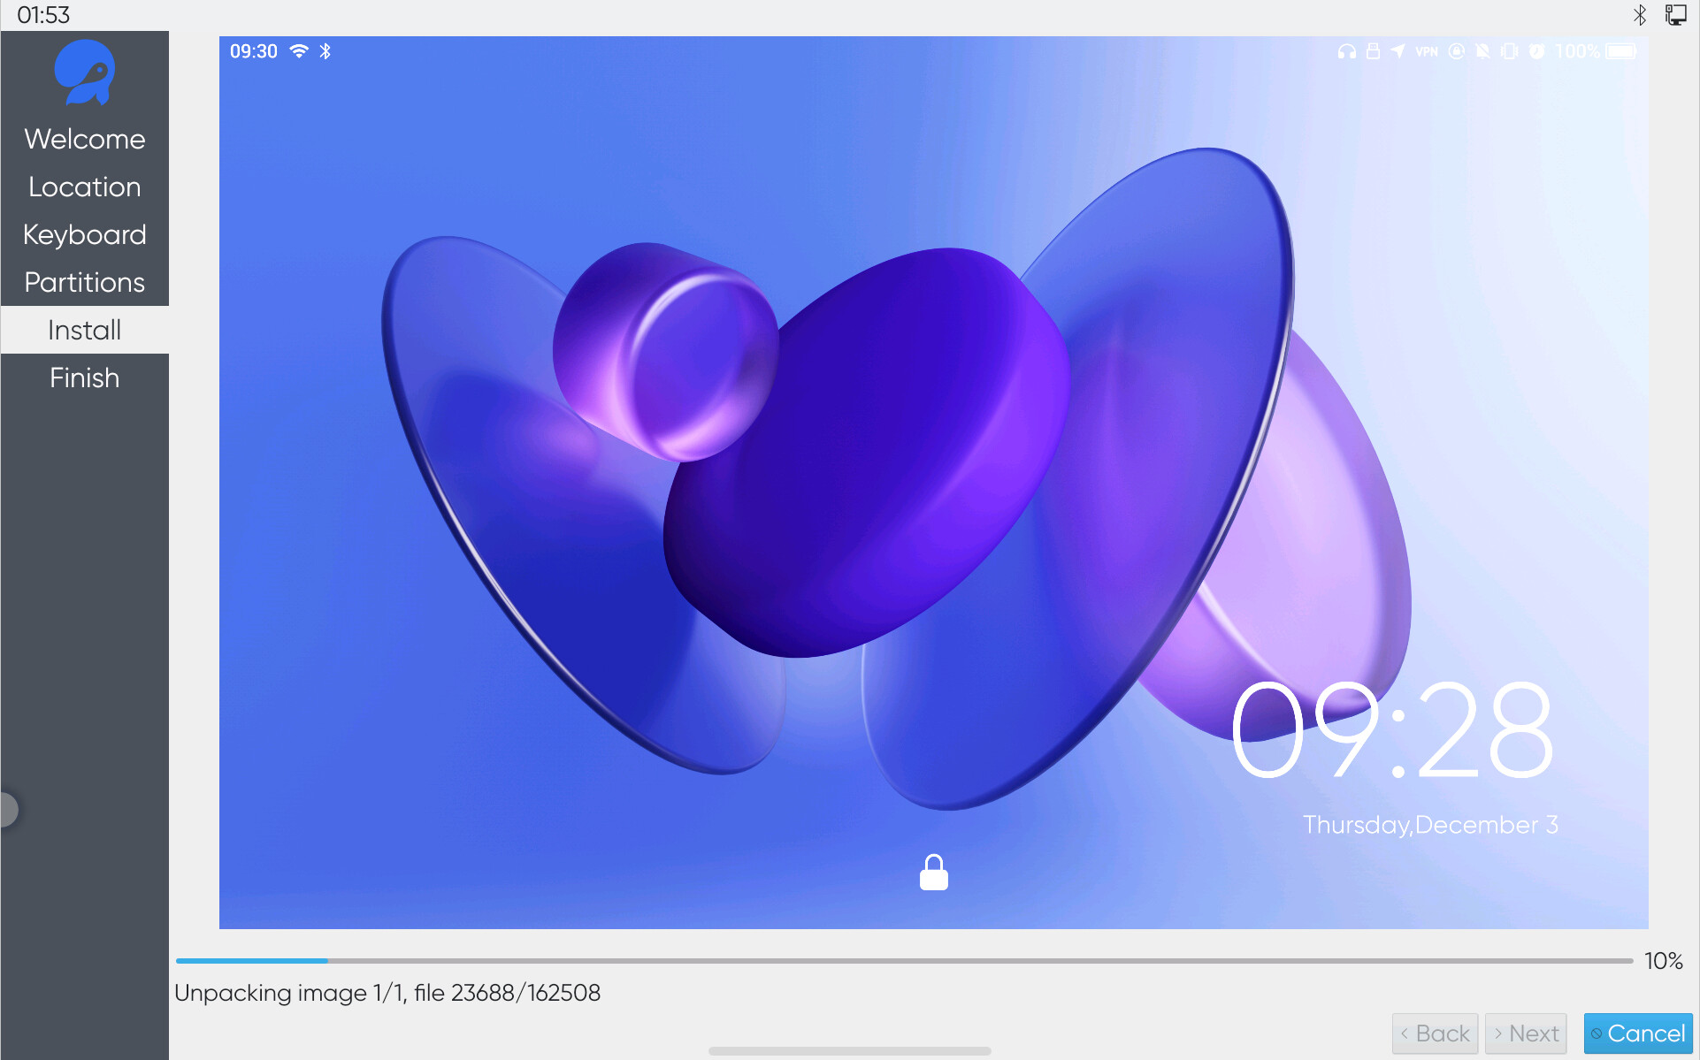Click the drag handle at the bottom center
The width and height of the screenshot is (1700, 1060).
click(x=848, y=1051)
